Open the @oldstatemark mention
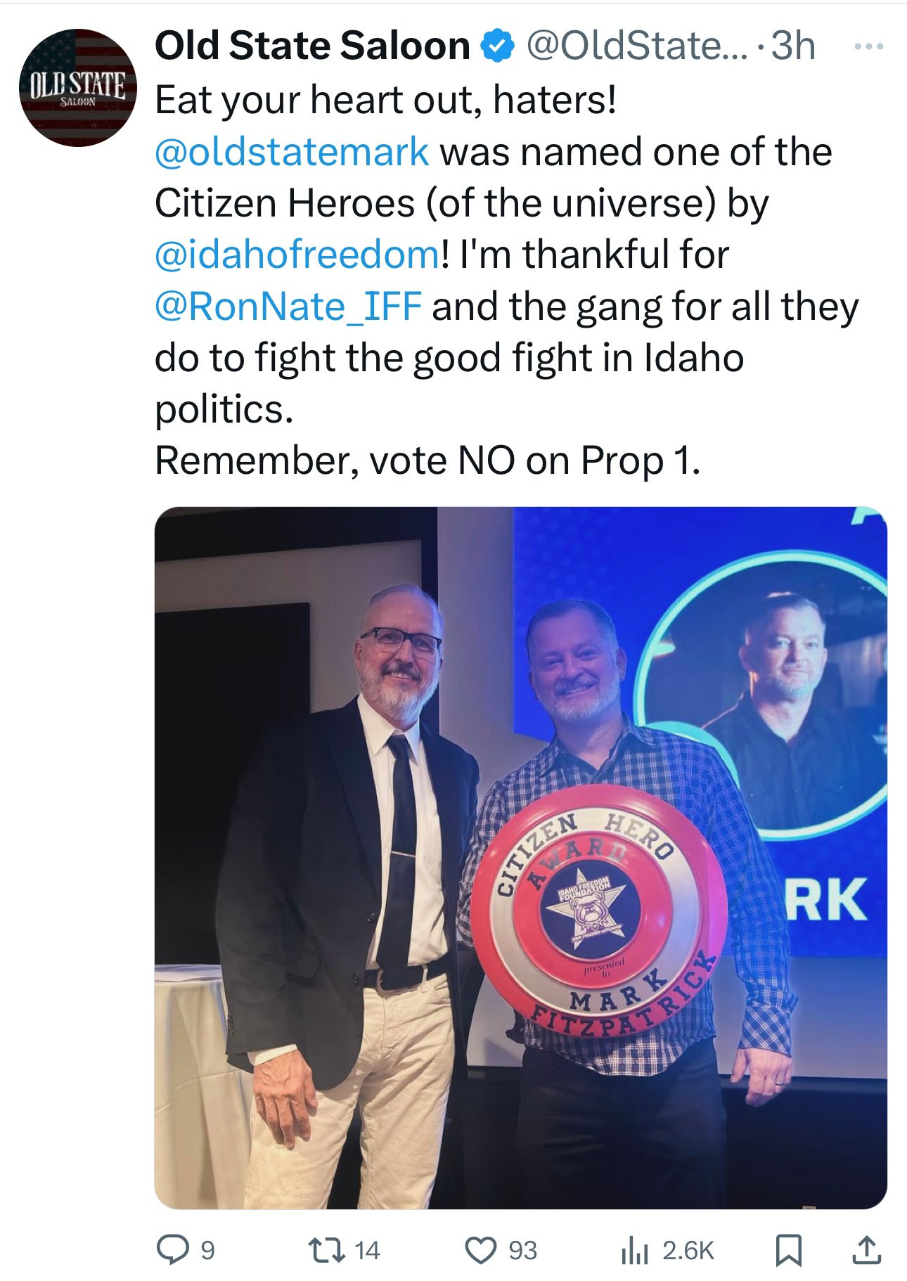 coord(292,152)
